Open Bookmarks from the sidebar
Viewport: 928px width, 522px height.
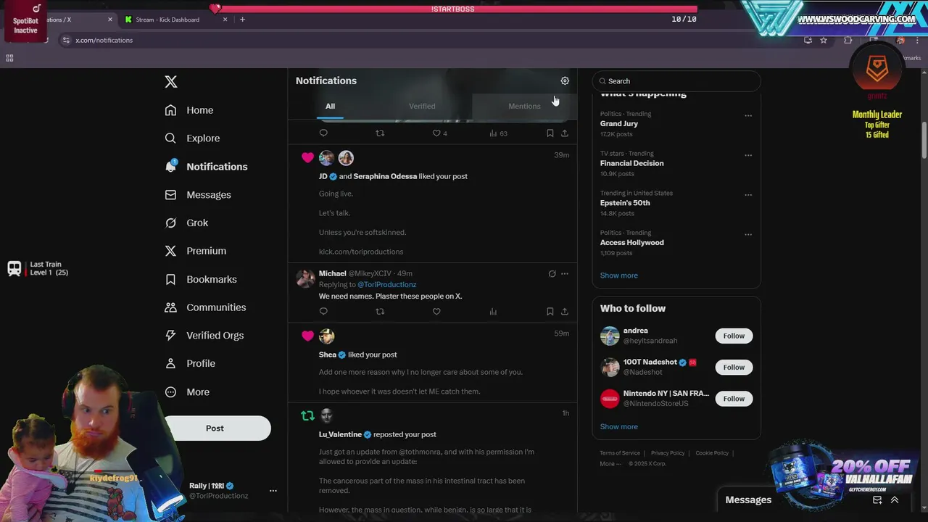click(x=201, y=279)
